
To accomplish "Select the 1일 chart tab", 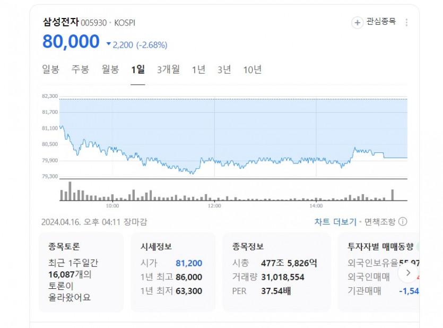I will [x=138, y=70].
